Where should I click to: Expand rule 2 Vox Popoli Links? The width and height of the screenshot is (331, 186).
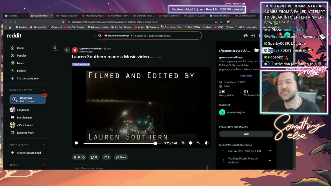point(270,160)
